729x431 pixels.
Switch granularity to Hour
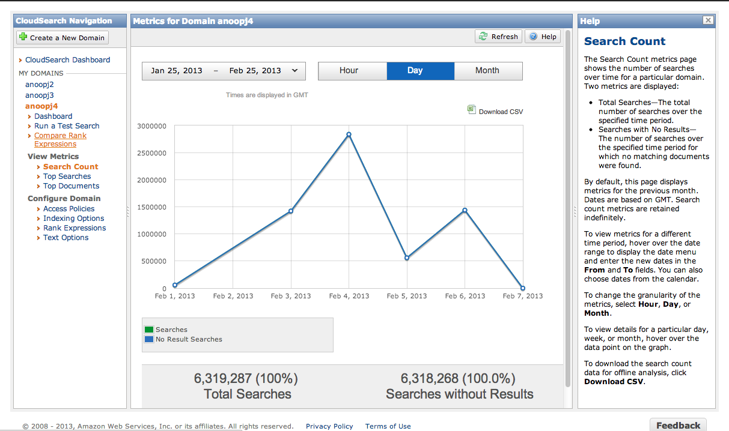pyautogui.click(x=352, y=71)
